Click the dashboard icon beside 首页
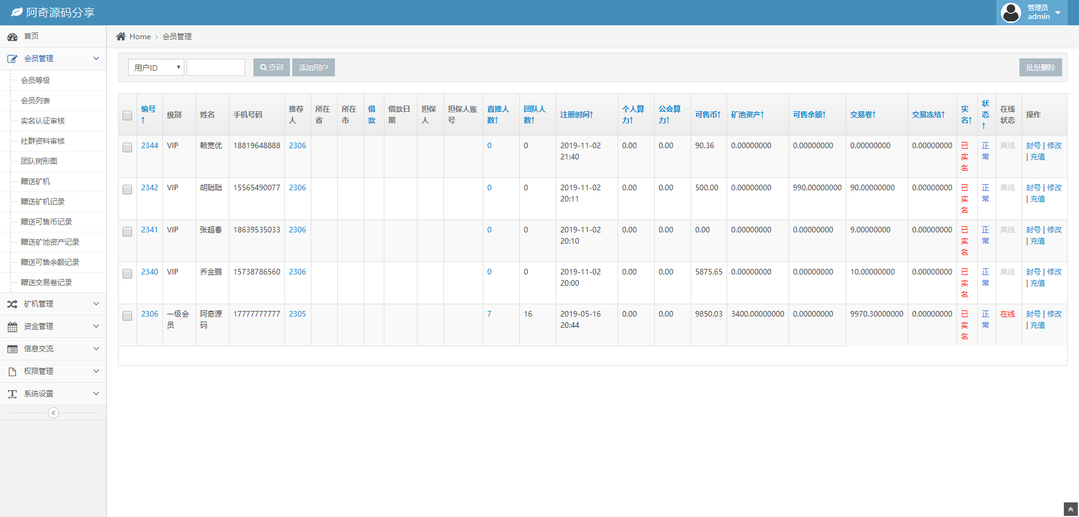 point(12,37)
